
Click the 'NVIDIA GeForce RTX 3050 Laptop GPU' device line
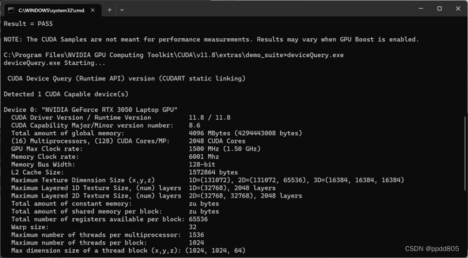[90, 110]
